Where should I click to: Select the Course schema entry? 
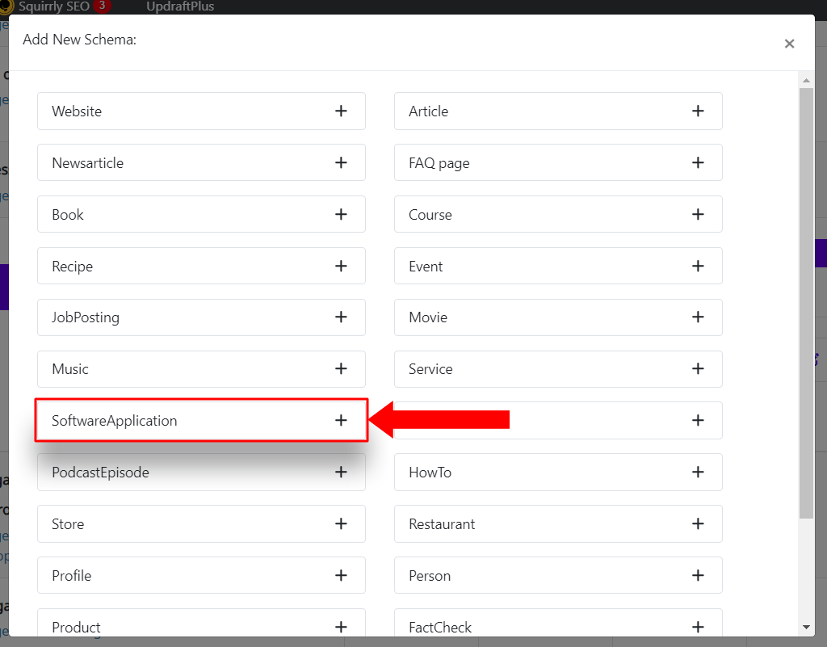click(x=558, y=214)
